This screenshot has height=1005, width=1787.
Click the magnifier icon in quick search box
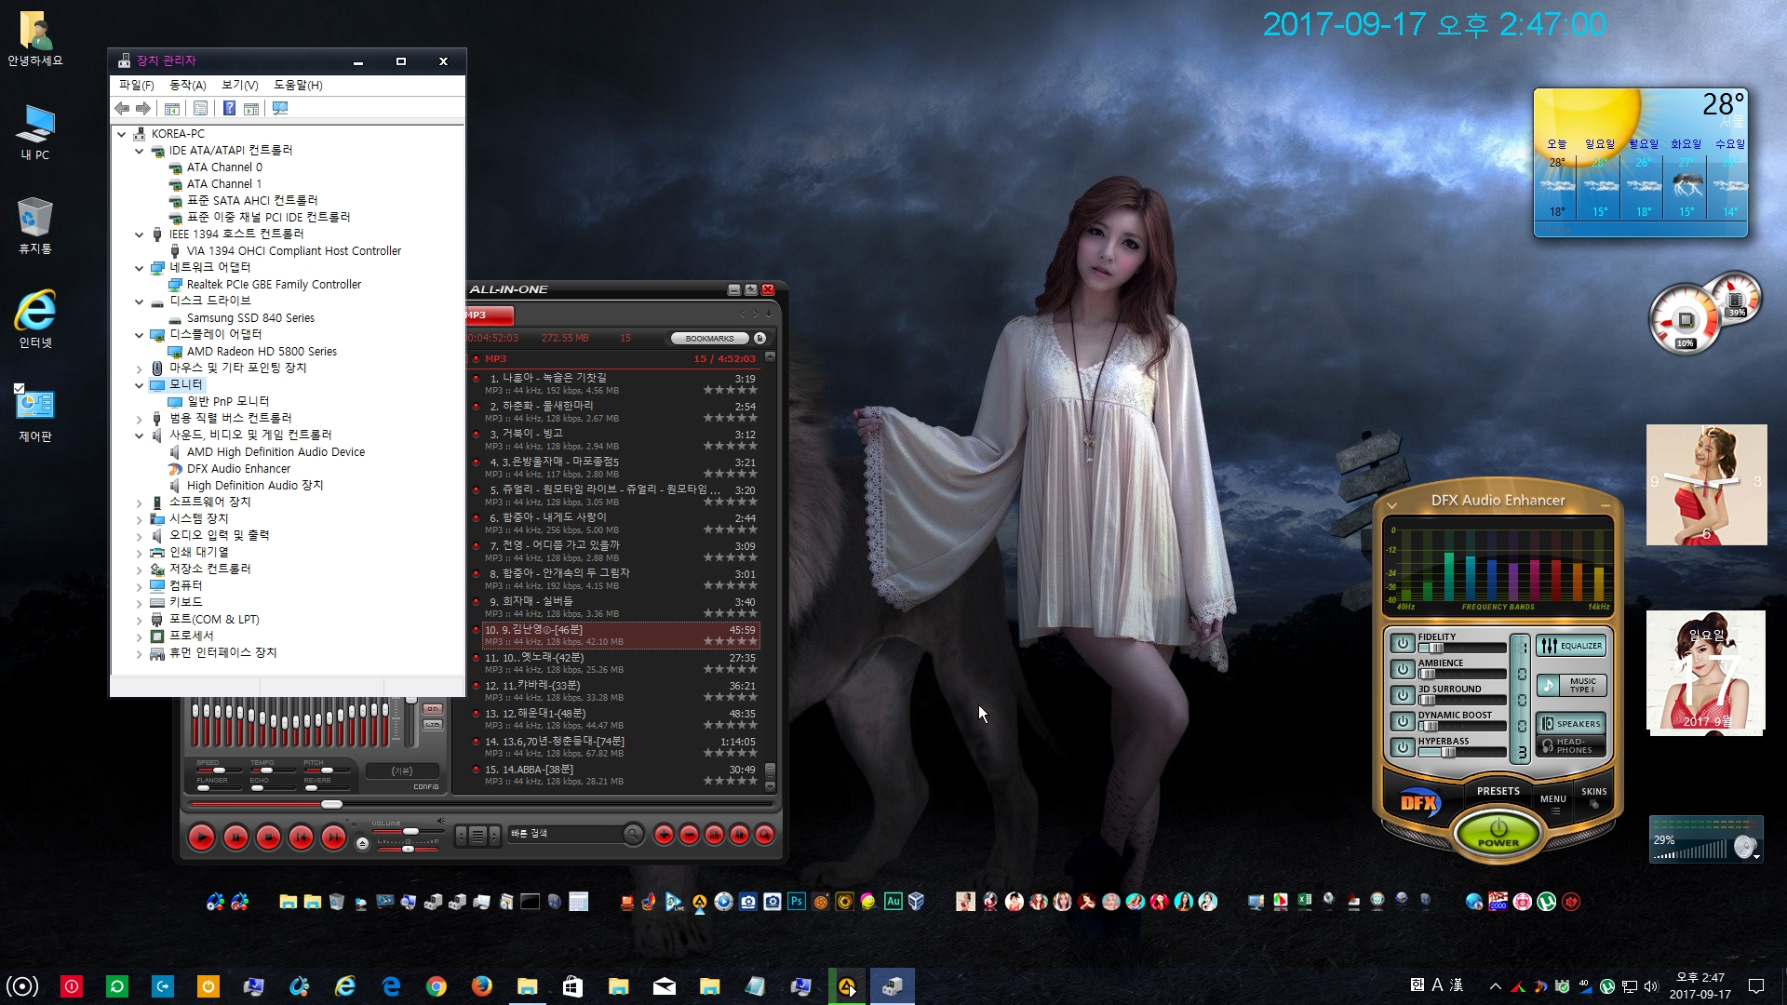[633, 834]
